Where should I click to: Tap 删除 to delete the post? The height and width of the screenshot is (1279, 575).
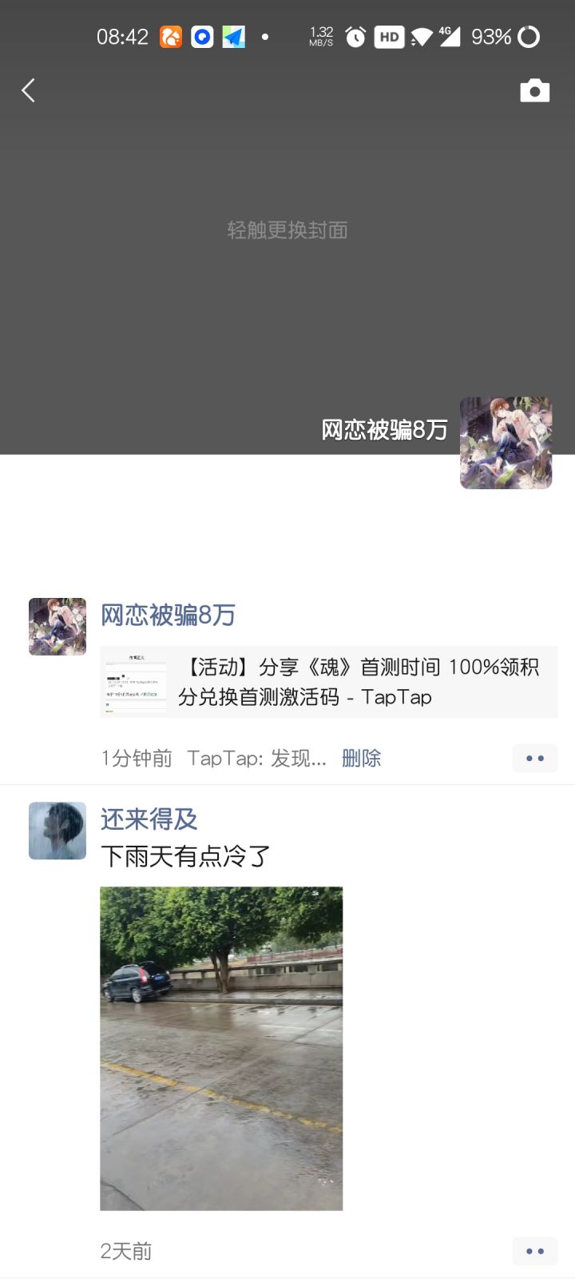pos(361,759)
